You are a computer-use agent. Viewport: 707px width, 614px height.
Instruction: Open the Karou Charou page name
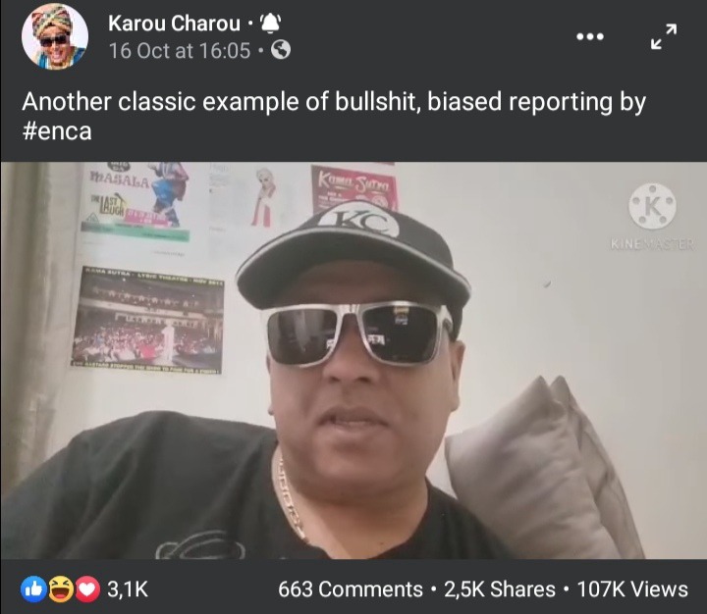coord(174,23)
